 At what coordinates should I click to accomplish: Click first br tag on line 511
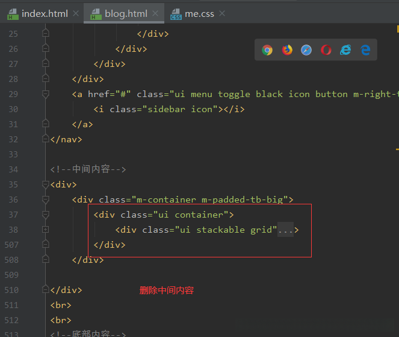[61, 305]
